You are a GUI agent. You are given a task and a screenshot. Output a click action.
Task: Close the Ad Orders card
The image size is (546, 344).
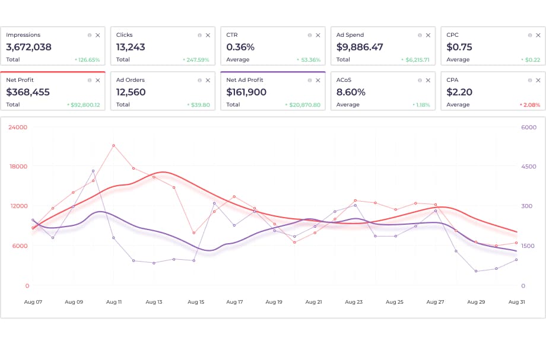[208, 80]
